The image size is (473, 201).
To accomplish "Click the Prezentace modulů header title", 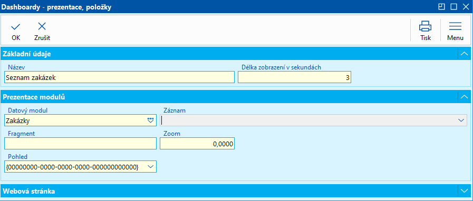I will [x=34, y=97].
